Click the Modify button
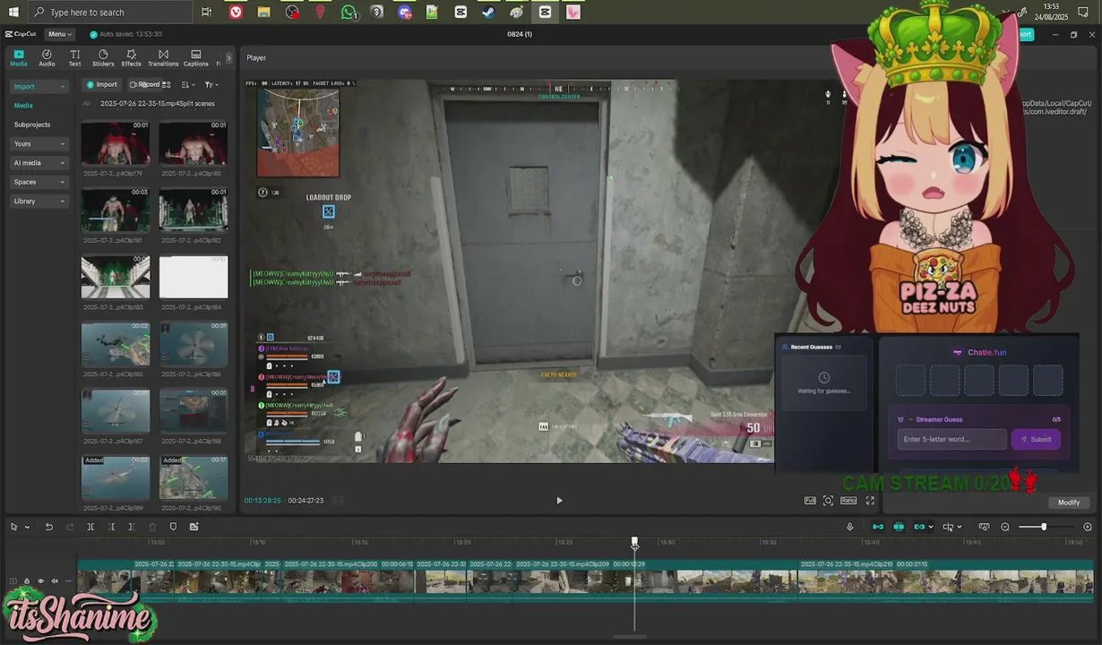 point(1068,503)
